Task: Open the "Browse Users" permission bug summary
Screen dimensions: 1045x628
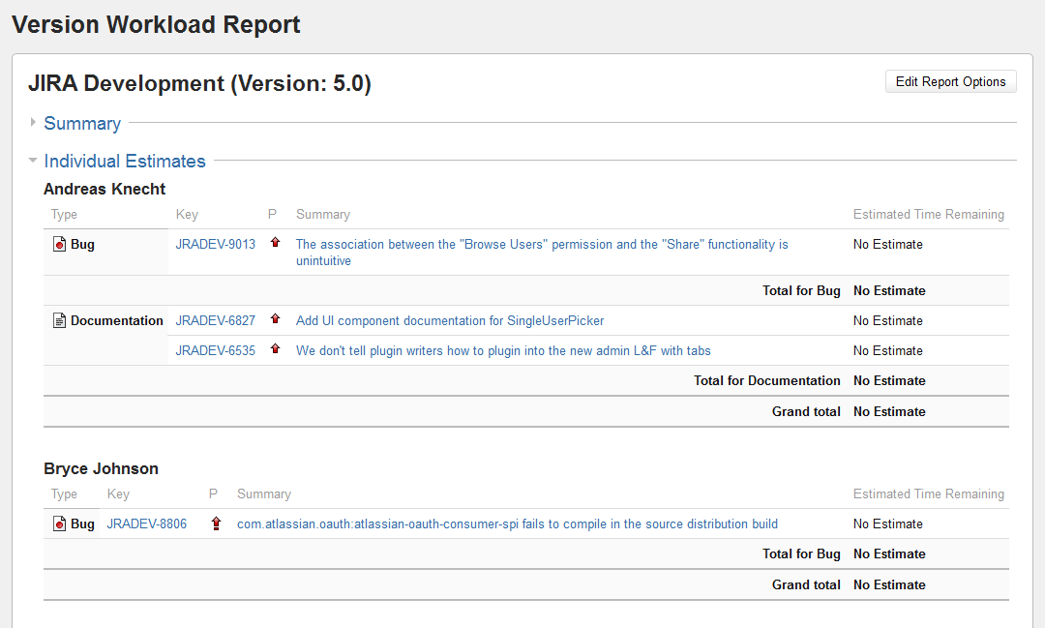Action: [x=541, y=245]
